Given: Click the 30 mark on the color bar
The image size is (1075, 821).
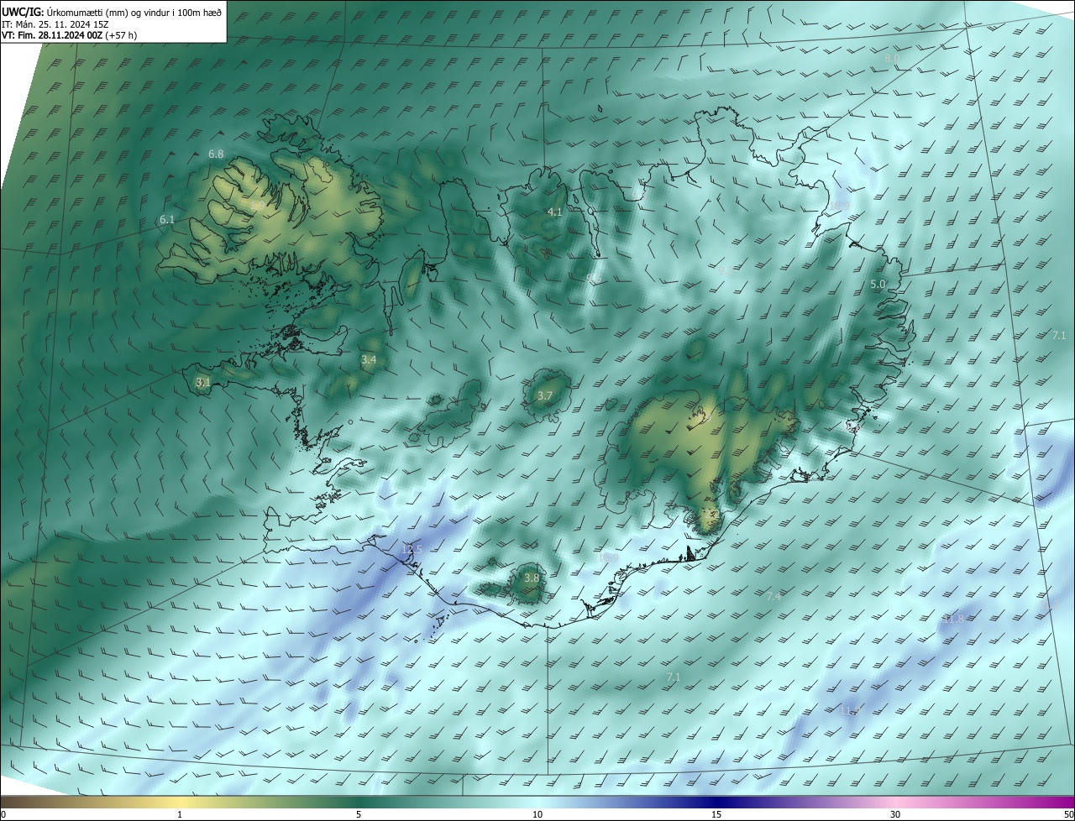Looking at the screenshot, I should (x=895, y=814).
